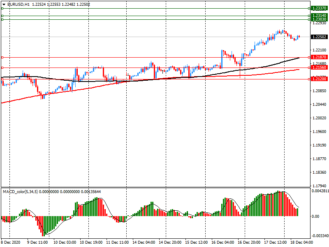The width and height of the screenshot is (329, 247).
Task: Click the 18 Dec 04:00 time label
Action: click(301, 242)
